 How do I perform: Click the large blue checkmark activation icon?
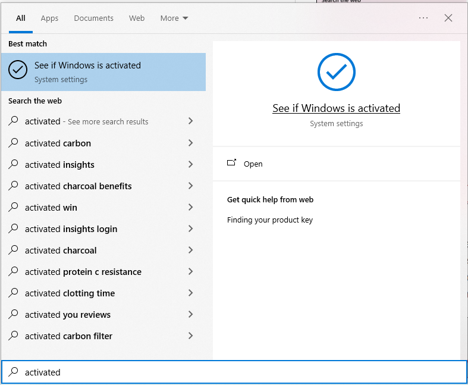336,72
